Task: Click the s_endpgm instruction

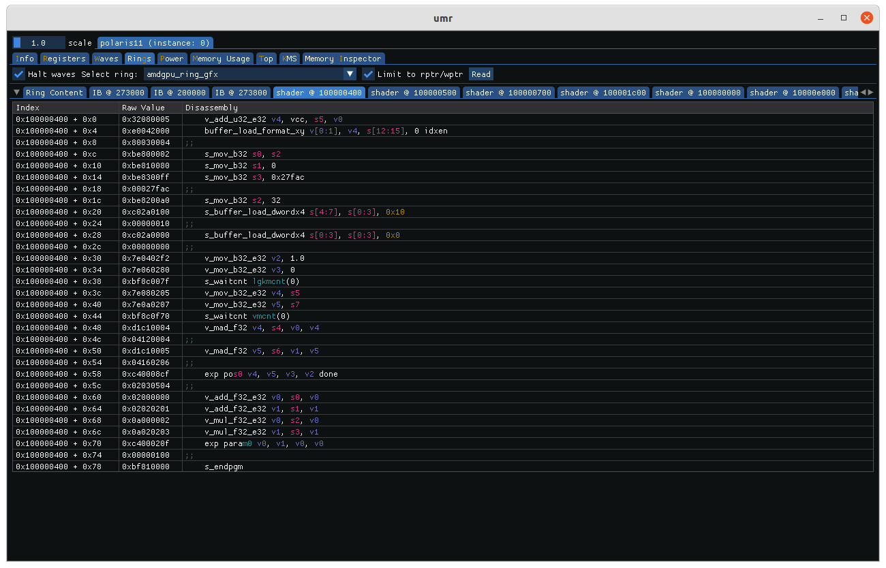Action: click(x=224, y=467)
